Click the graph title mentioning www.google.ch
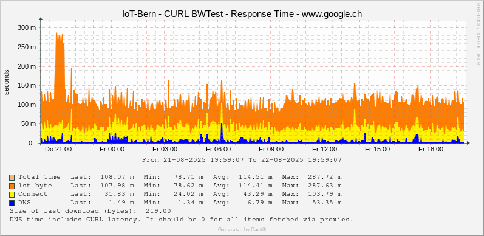The width and height of the screenshot is (484, 236). (242, 14)
